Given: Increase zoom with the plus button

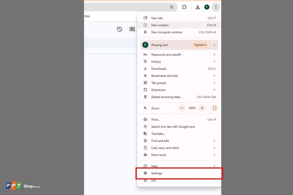Looking at the screenshot, I should pos(202,108).
